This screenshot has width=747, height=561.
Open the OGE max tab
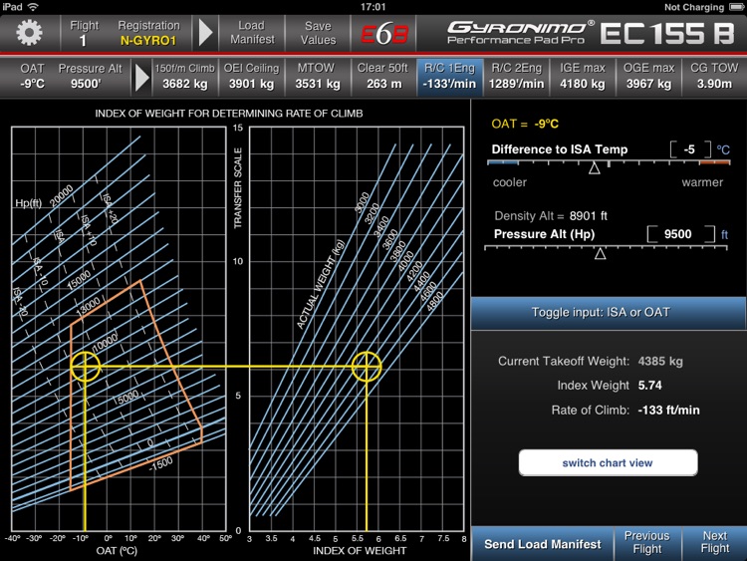648,77
